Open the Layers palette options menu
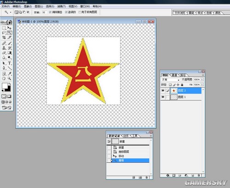230x188 pixels. tap(203, 75)
